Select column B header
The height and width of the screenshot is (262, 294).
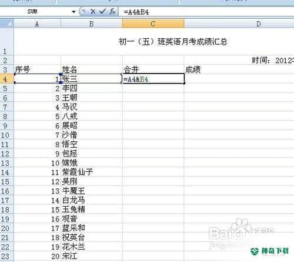point(92,24)
